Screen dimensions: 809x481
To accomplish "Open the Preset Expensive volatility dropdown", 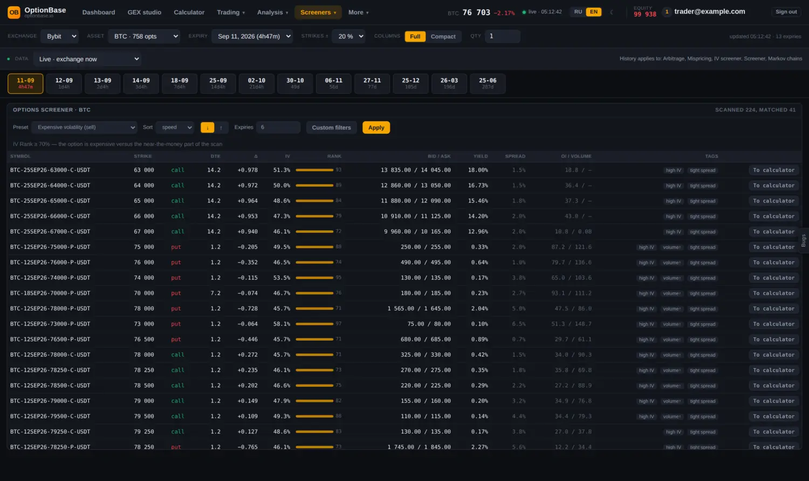I will coord(84,128).
